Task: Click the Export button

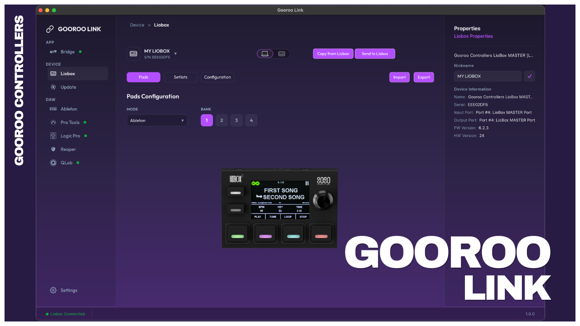Action: click(x=424, y=77)
